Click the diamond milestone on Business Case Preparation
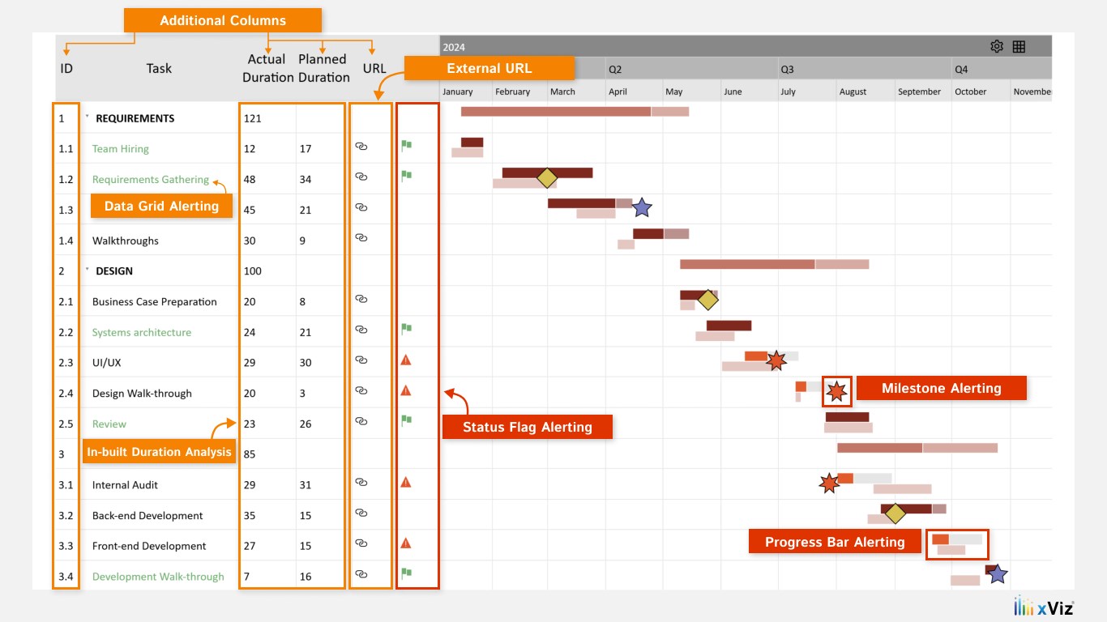Image resolution: width=1107 pixels, height=622 pixels. (708, 300)
